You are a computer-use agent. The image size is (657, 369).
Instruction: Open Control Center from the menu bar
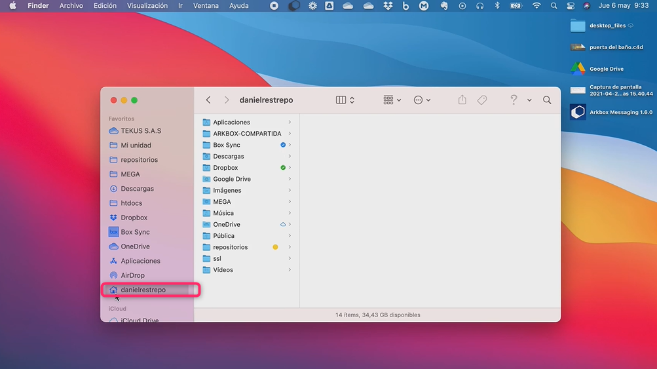pos(570,6)
